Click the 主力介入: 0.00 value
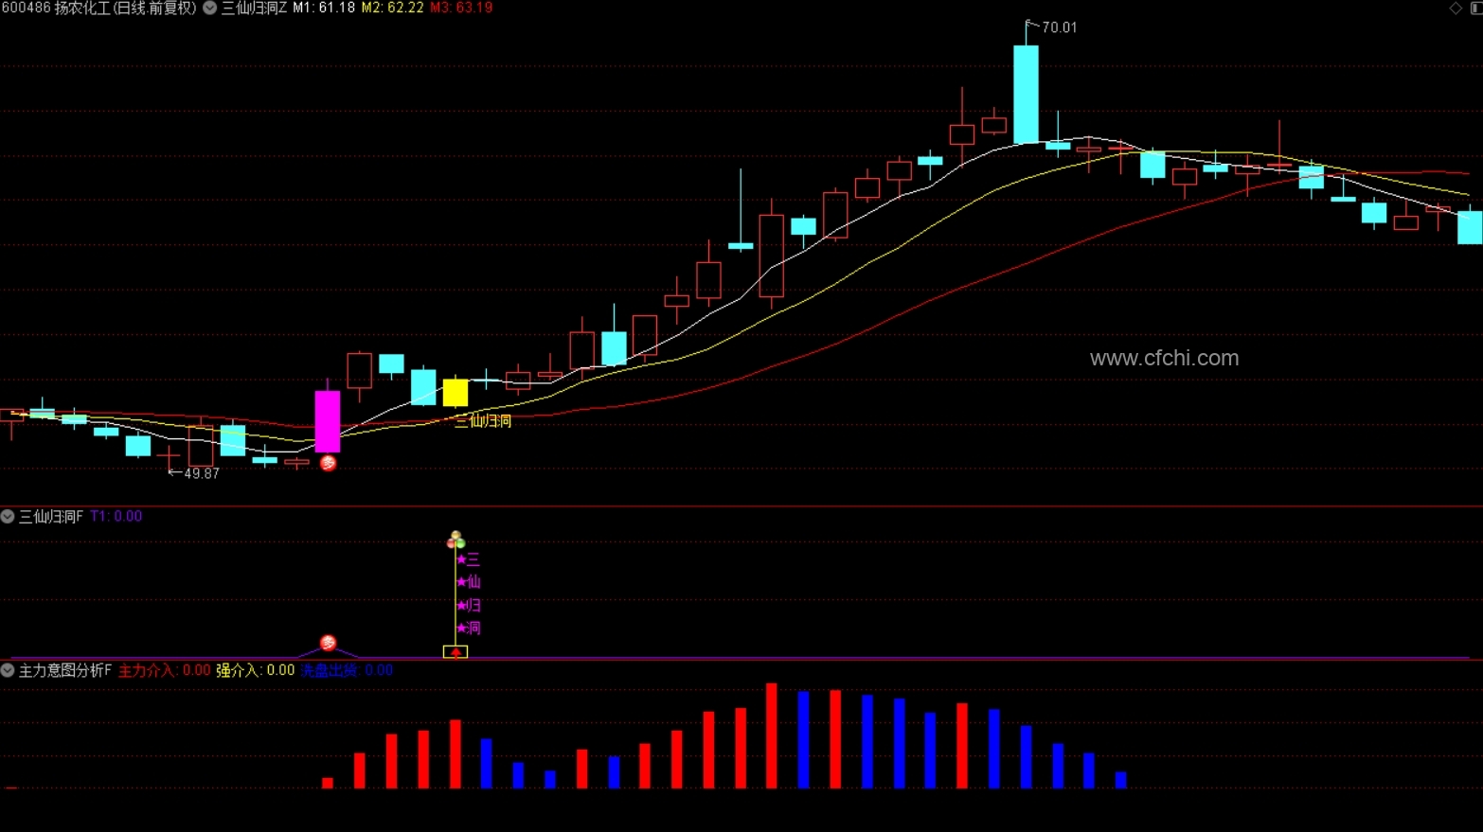 pos(164,670)
